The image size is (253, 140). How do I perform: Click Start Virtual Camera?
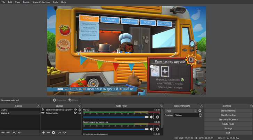228,120
